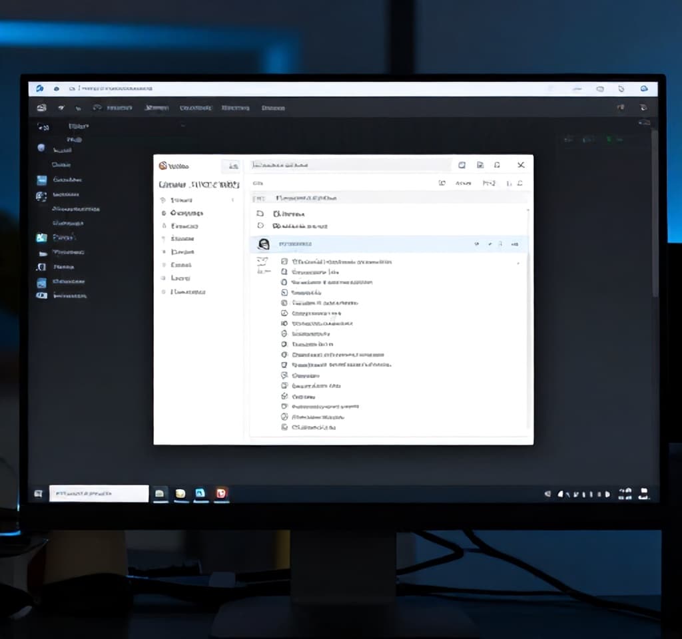Image resolution: width=682 pixels, height=639 pixels.
Task: Open the bright blue app icon in the taskbar
Action: (x=200, y=493)
